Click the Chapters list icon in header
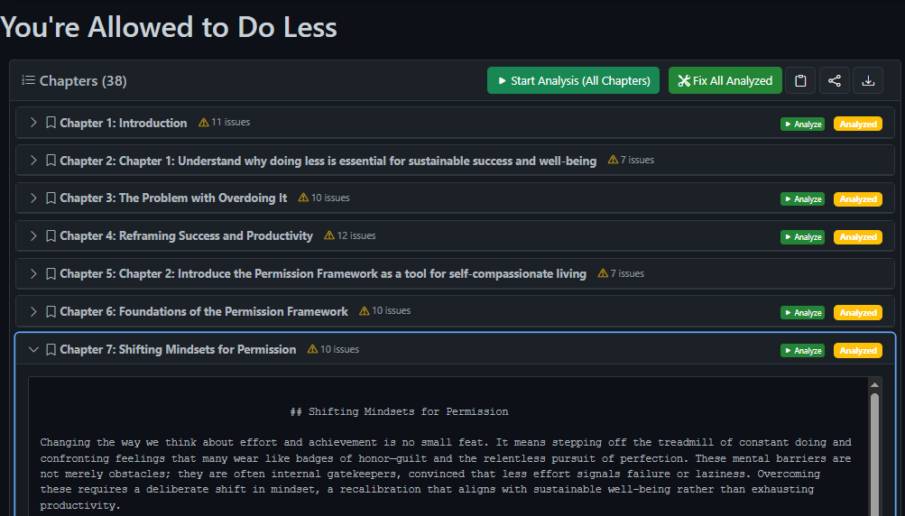This screenshot has height=516, width=905. point(28,81)
